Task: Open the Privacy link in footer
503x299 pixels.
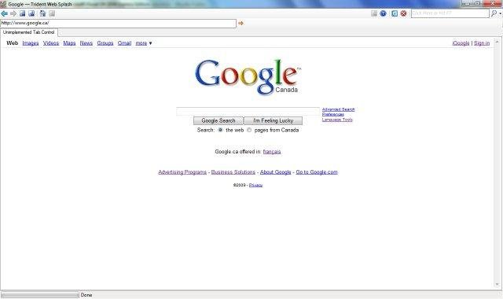Action: [255, 186]
